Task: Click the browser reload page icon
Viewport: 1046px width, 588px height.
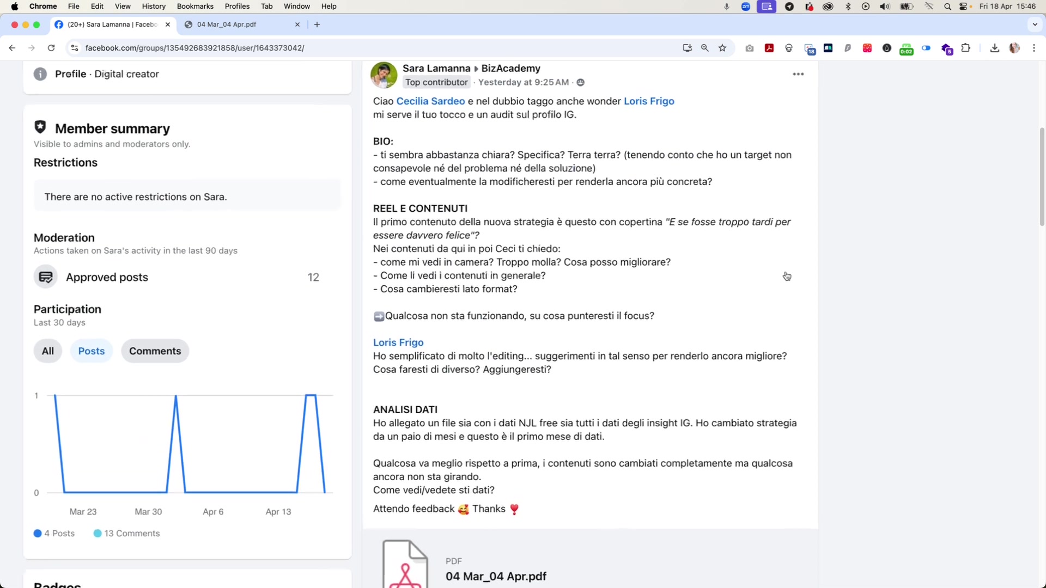Action: [x=51, y=48]
